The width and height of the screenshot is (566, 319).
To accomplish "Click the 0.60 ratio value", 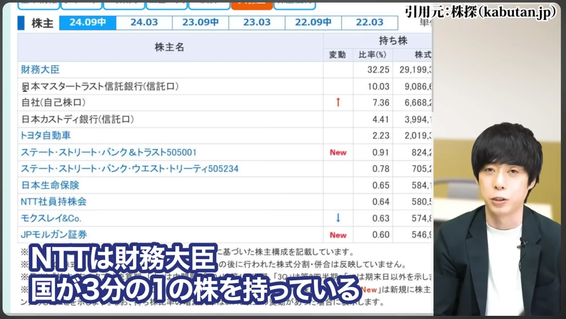I will (381, 235).
